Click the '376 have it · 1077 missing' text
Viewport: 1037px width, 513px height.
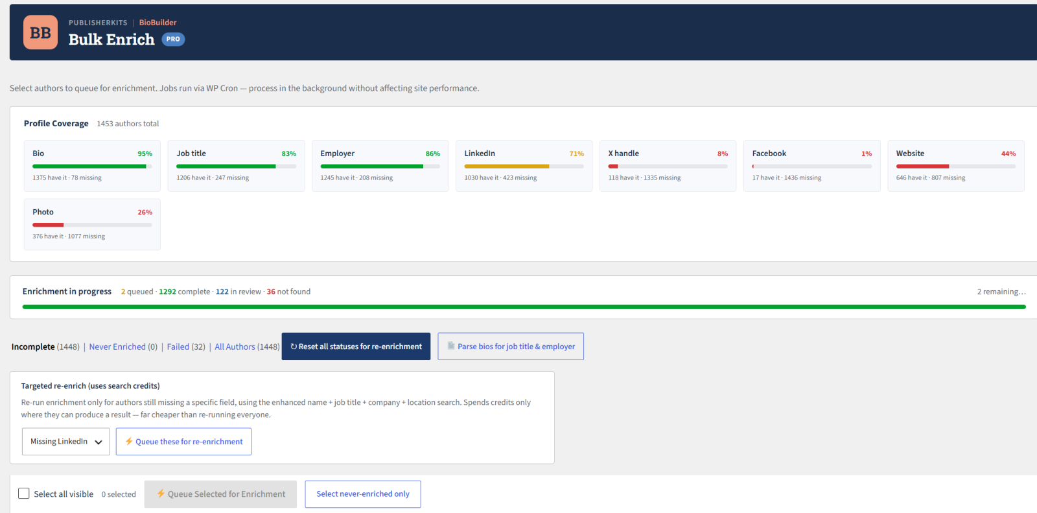pyautogui.click(x=69, y=236)
